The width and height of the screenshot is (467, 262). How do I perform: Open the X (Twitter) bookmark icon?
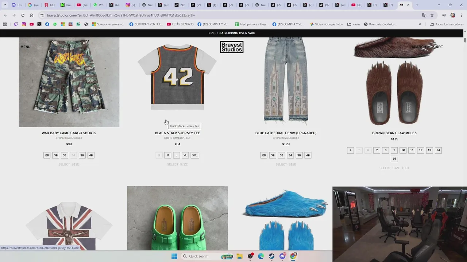pos(39,24)
